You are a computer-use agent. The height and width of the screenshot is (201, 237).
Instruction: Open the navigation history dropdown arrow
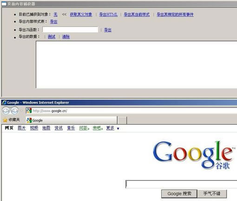(21, 111)
